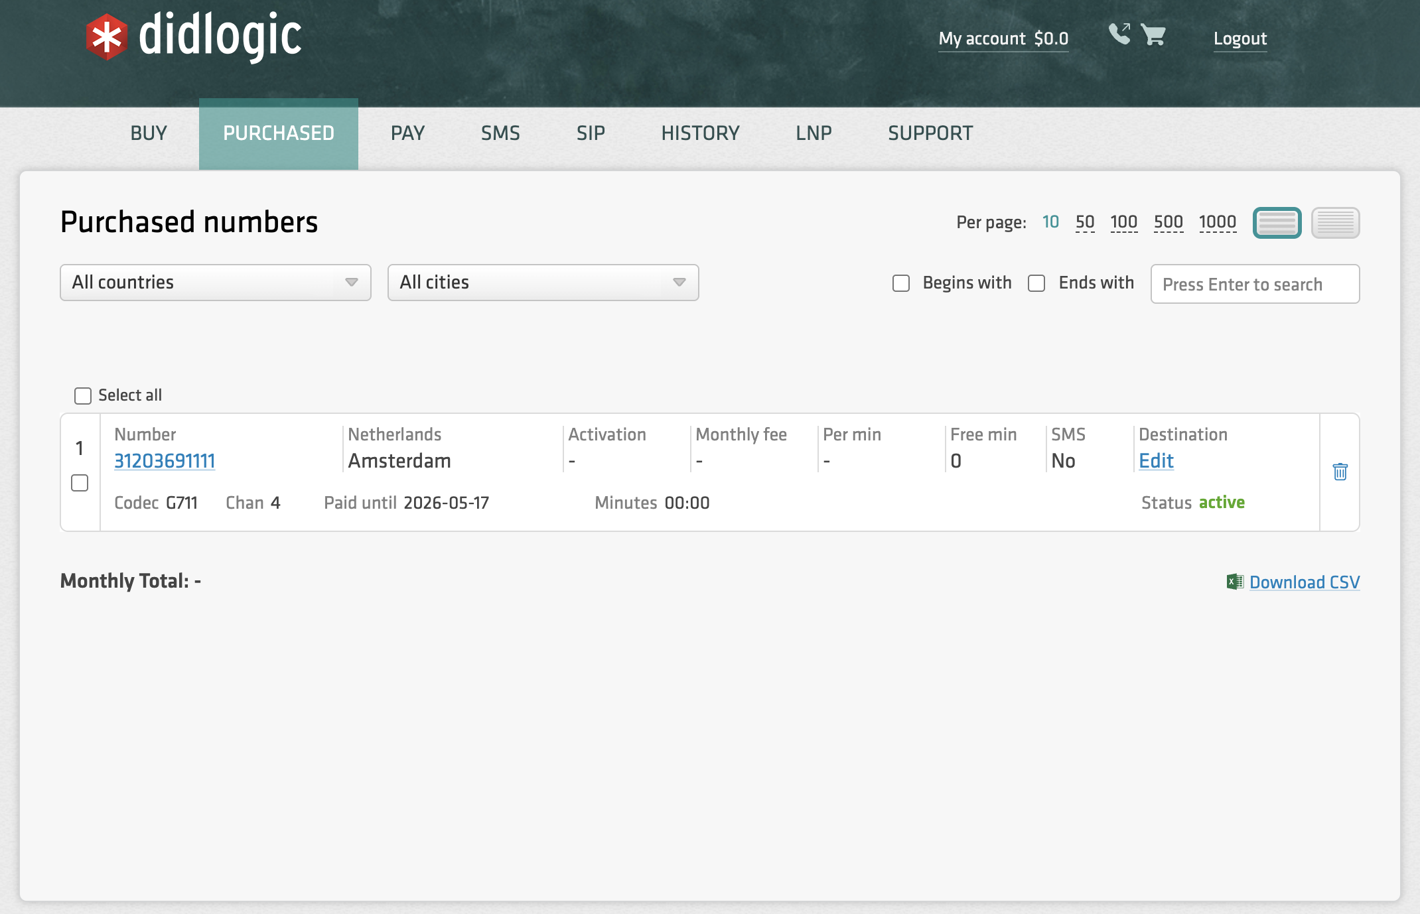Screen dimensions: 1420x914
Task: Open the HISTORY tab
Action: click(x=700, y=133)
